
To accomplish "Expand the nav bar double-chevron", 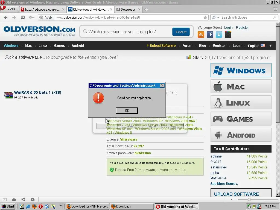I will (x=270, y=46).
